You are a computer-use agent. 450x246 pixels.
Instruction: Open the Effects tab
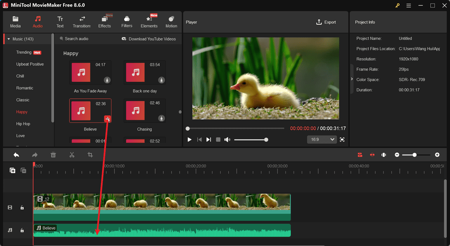pos(104,22)
